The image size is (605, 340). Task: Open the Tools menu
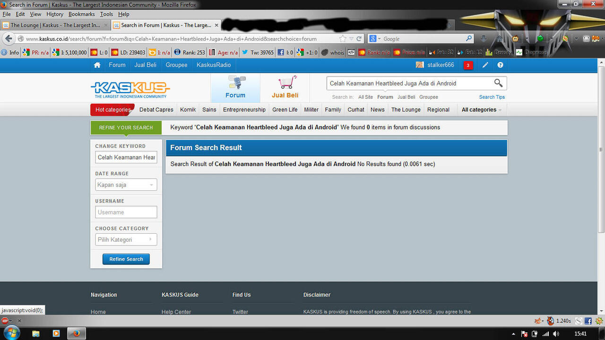pos(106,14)
